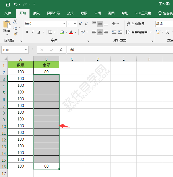Toggle Underline formatting
Screen dimensions: 173x177
pyautogui.click(x=39, y=32)
